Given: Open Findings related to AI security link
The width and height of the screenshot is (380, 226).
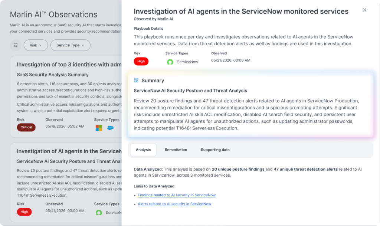Looking at the screenshot, I should click(177, 195).
